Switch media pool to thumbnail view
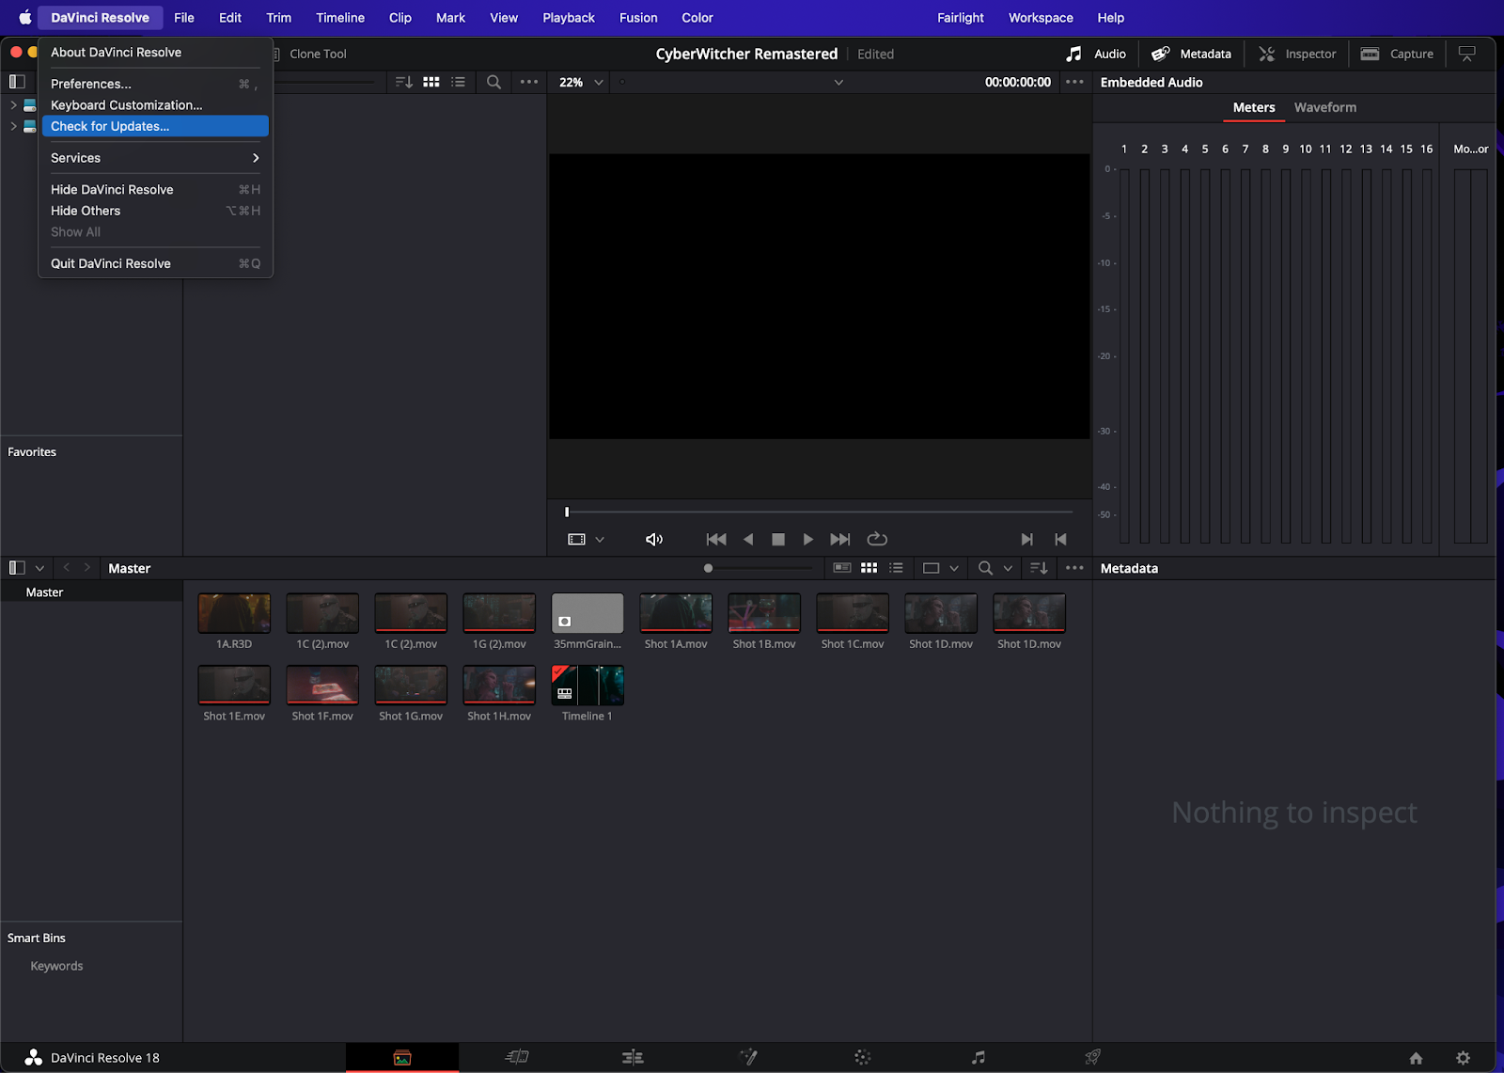Viewport: 1504px width, 1073px height. tap(869, 568)
